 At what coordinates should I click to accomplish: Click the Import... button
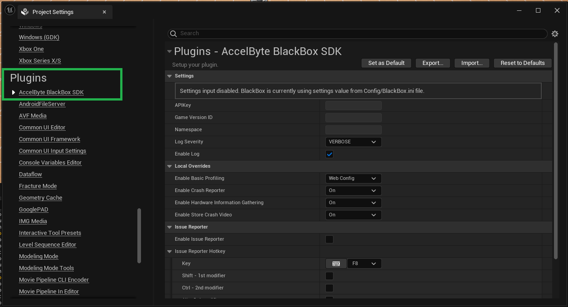click(x=472, y=63)
